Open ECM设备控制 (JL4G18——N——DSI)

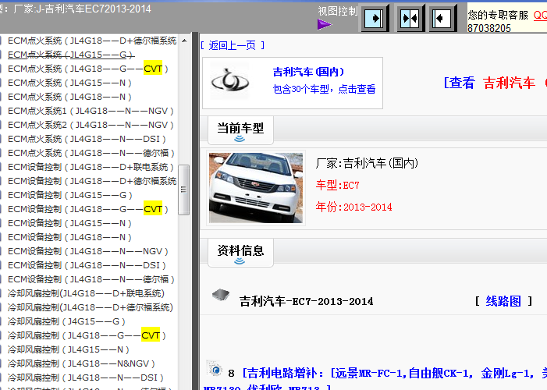(87, 265)
